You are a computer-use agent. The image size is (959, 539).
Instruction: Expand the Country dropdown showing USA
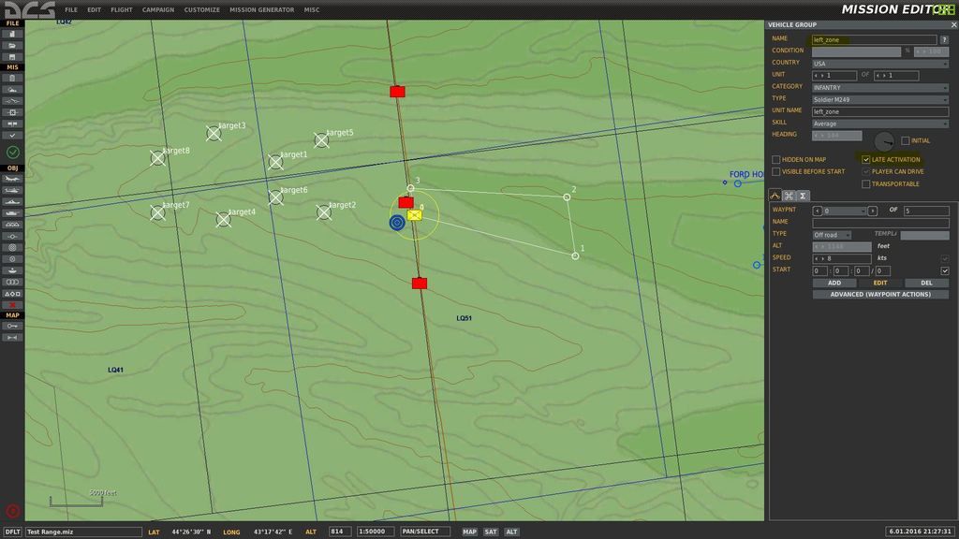coord(880,64)
